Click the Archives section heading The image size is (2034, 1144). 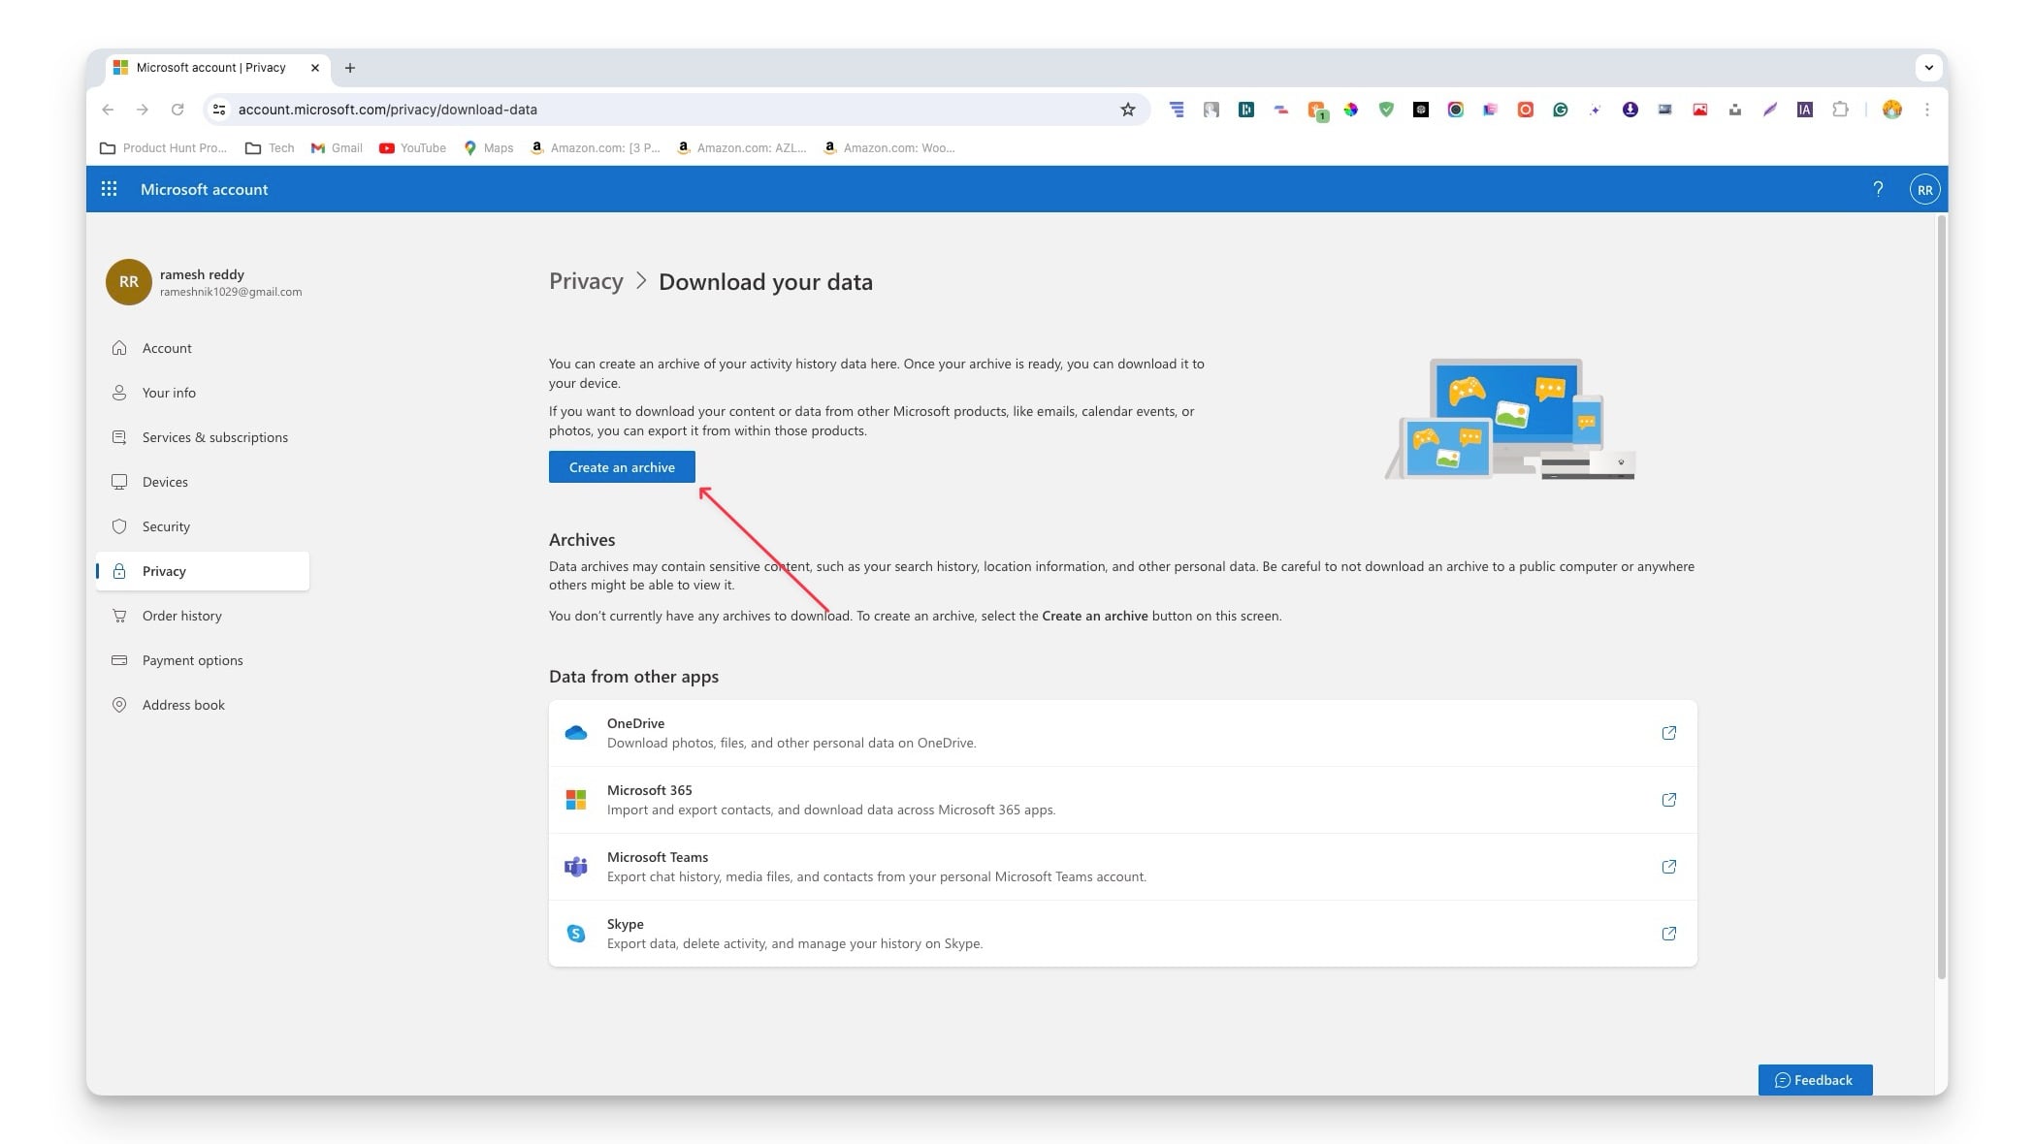click(x=582, y=540)
